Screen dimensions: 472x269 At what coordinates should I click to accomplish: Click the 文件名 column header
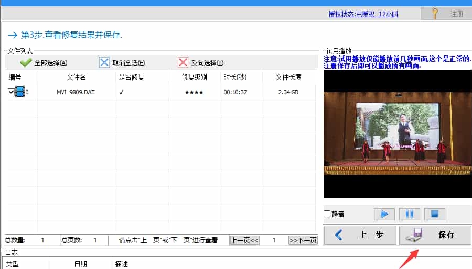pyautogui.click(x=76, y=77)
